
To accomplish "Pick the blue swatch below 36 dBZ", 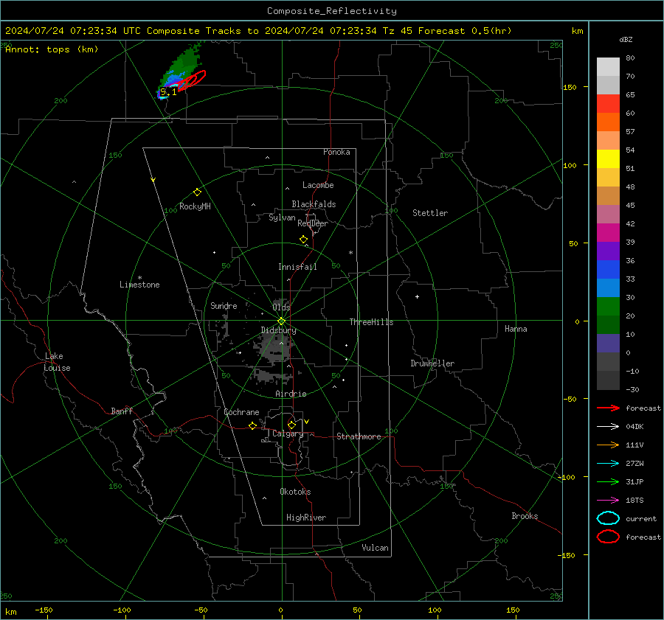I will click(608, 269).
